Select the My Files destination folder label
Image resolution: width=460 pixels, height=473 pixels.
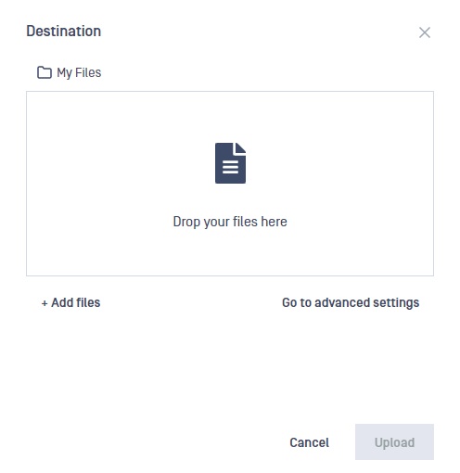pyautogui.click(x=79, y=73)
